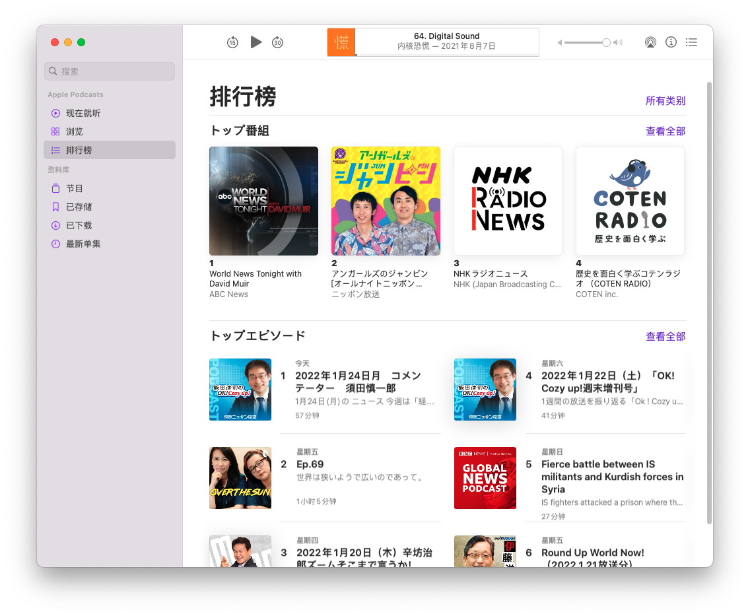
Task: Click the アンガールズのジャンピン show title
Action: tap(380, 279)
